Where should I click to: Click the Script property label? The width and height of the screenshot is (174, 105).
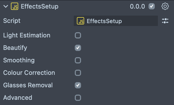[x=12, y=21]
